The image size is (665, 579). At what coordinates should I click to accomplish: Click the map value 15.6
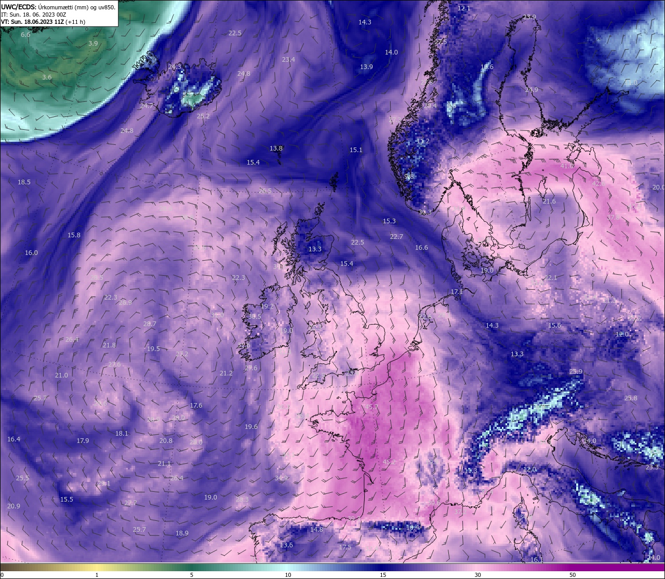coord(555,326)
